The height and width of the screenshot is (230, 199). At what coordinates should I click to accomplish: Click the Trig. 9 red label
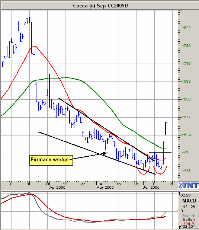tap(189, 223)
